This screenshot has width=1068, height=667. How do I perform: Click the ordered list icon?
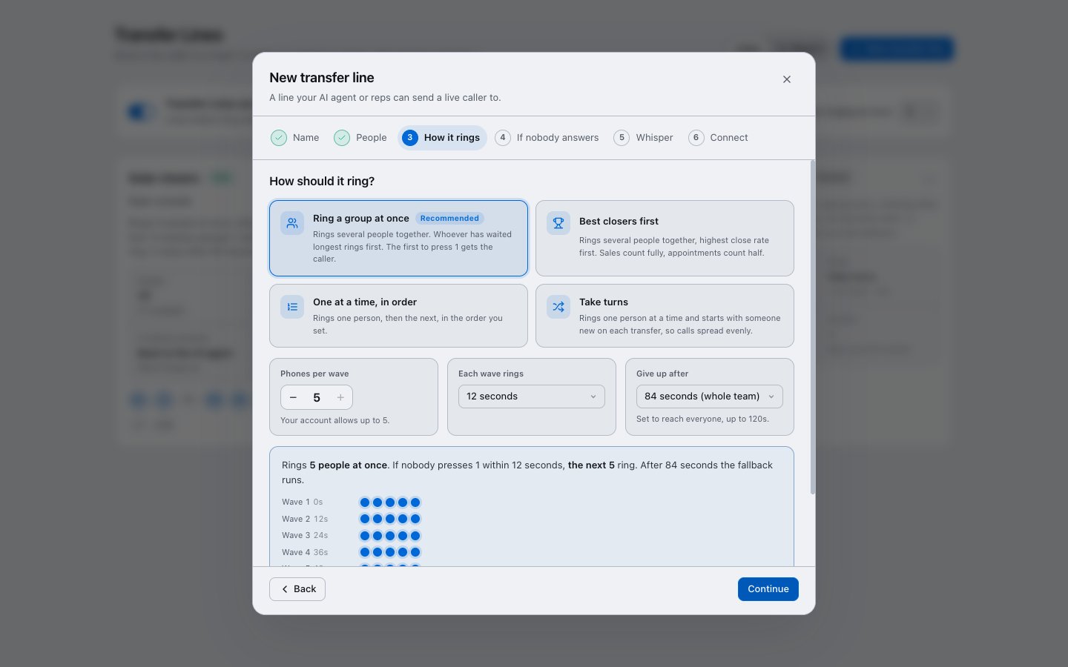click(292, 307)
